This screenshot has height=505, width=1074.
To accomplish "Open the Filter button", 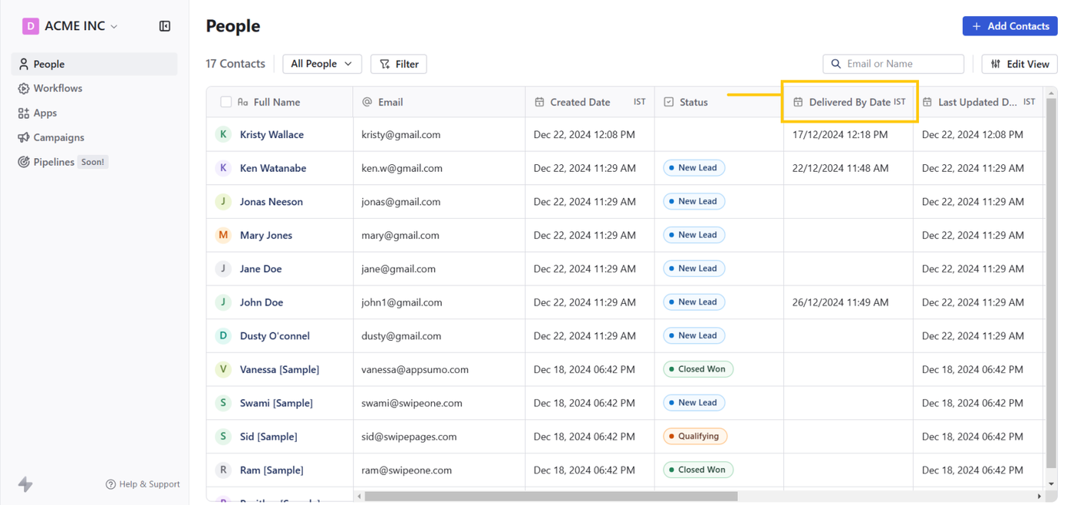I will [x=399, y=64].
